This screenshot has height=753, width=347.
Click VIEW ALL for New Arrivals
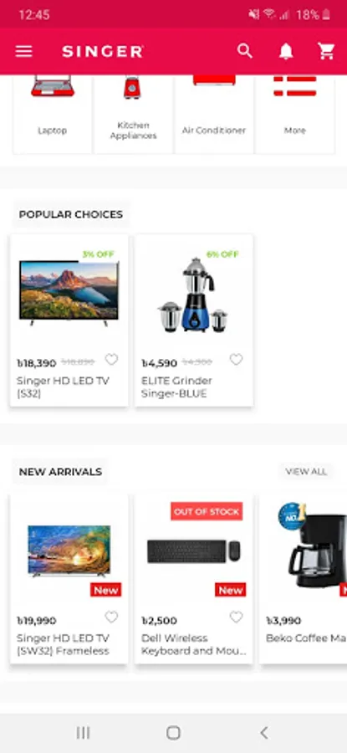pyautogui.click(x=306, y=472)
